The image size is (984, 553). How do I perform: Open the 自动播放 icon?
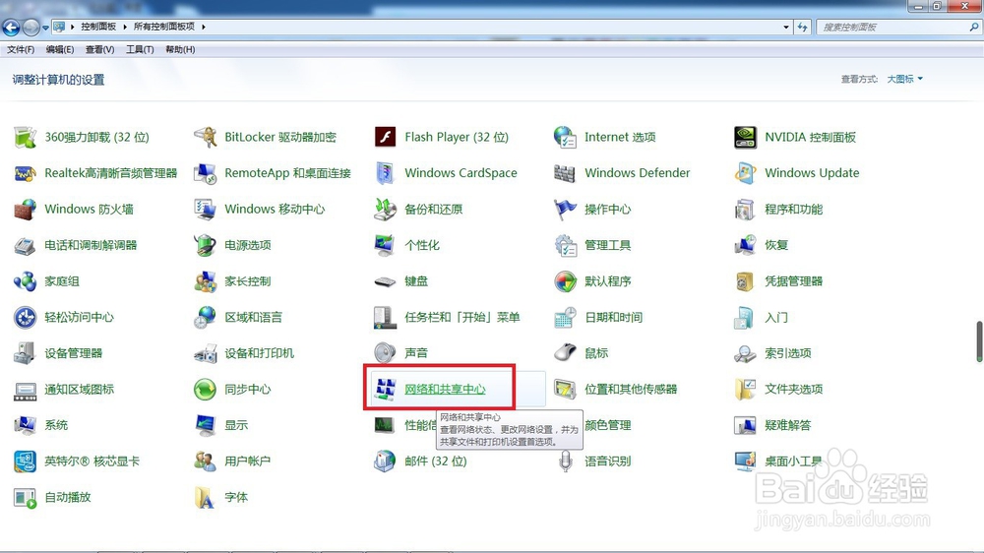pos(26,498)
